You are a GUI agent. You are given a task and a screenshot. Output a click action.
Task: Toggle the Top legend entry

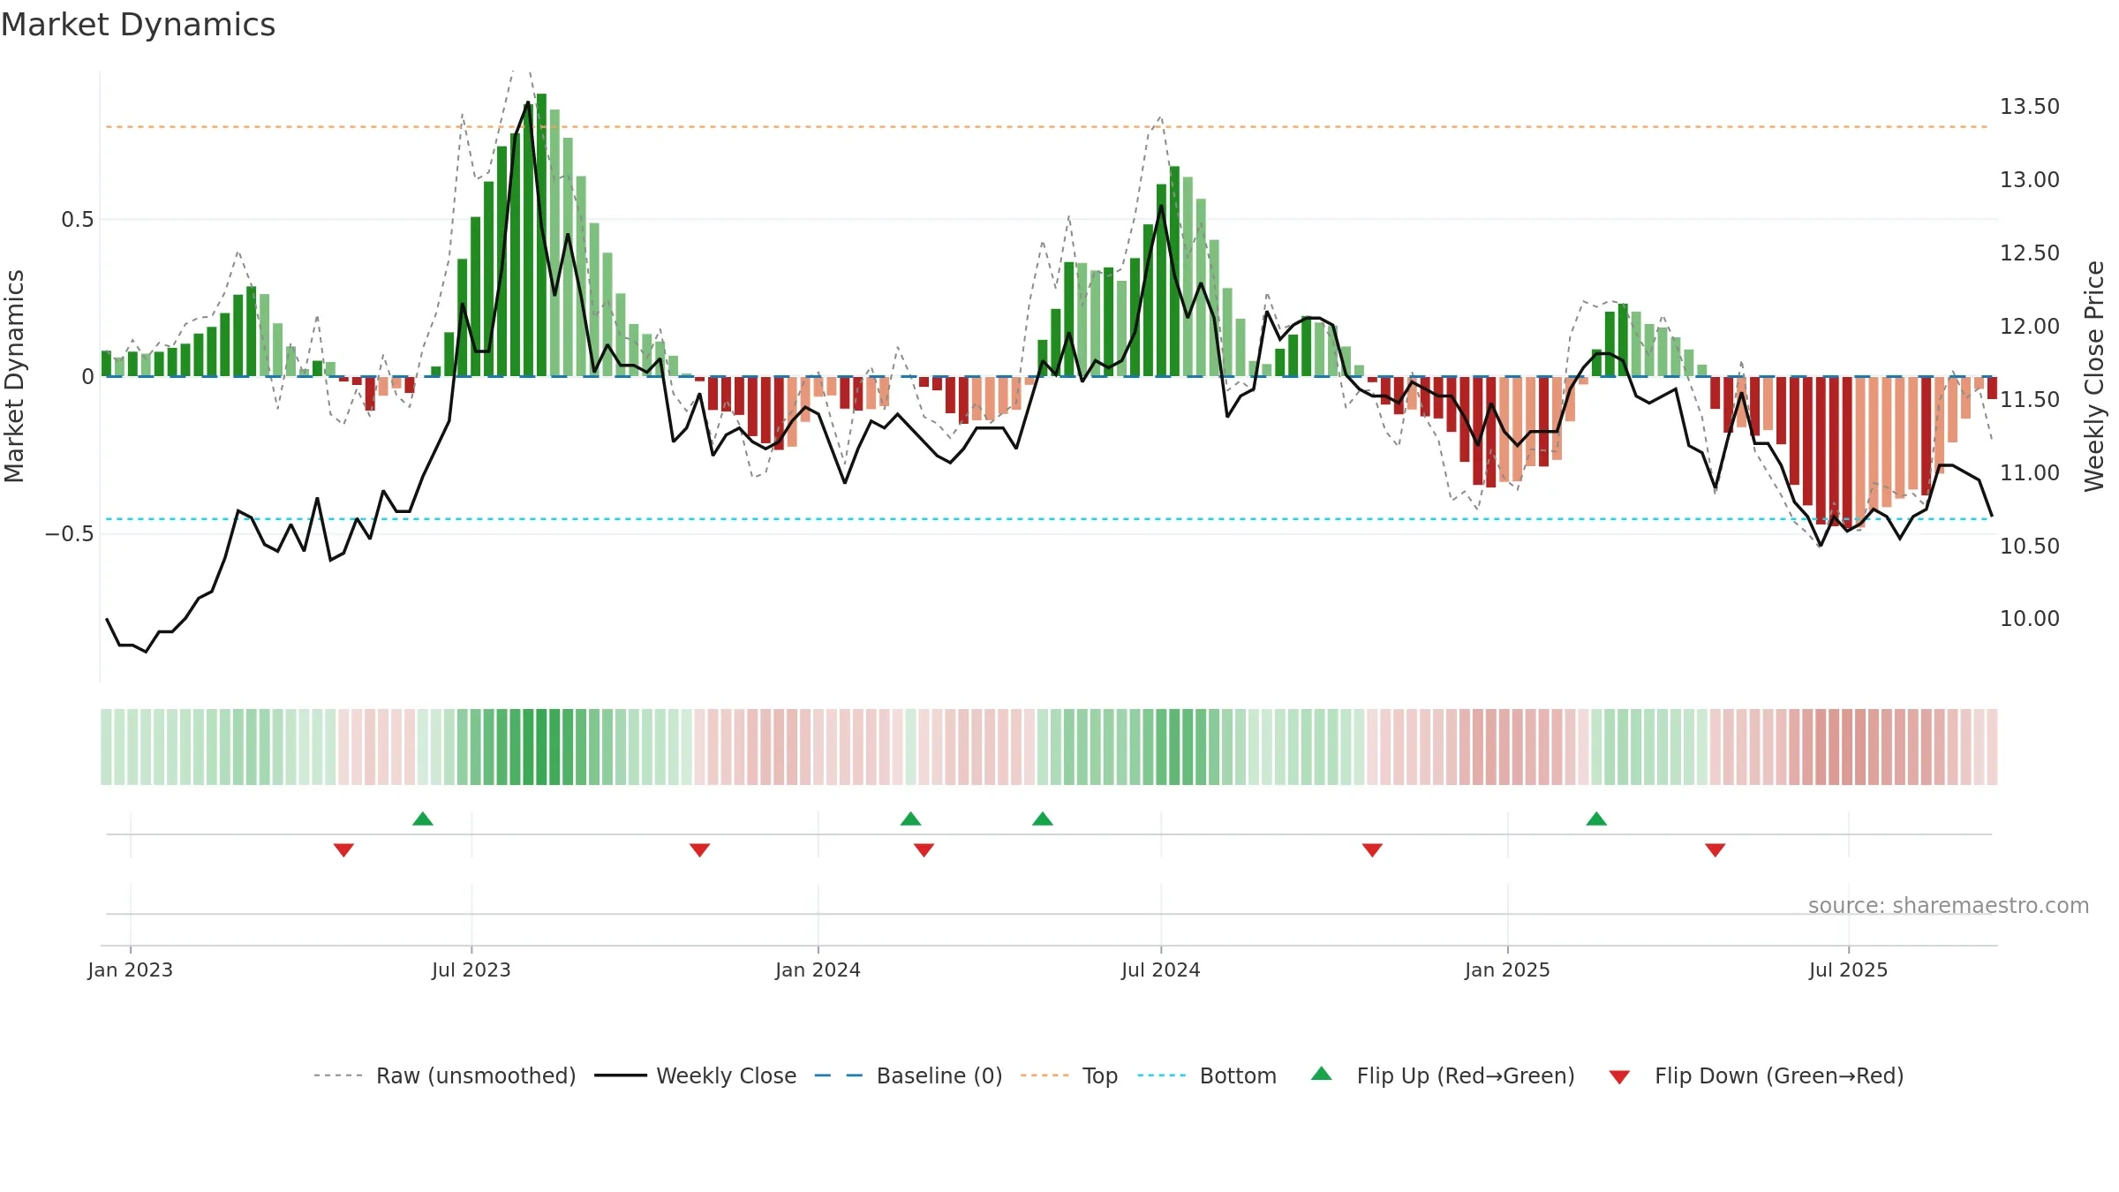[1069, 1075]
